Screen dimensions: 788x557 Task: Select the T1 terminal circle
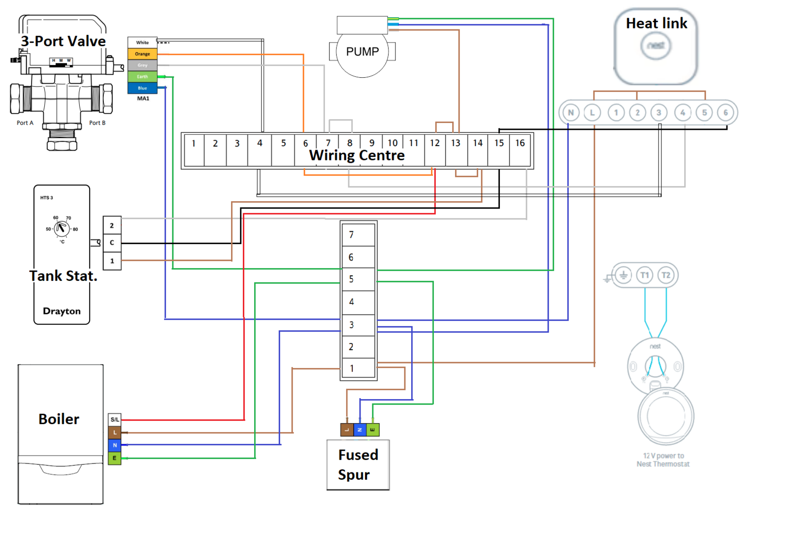coord(644,275)
